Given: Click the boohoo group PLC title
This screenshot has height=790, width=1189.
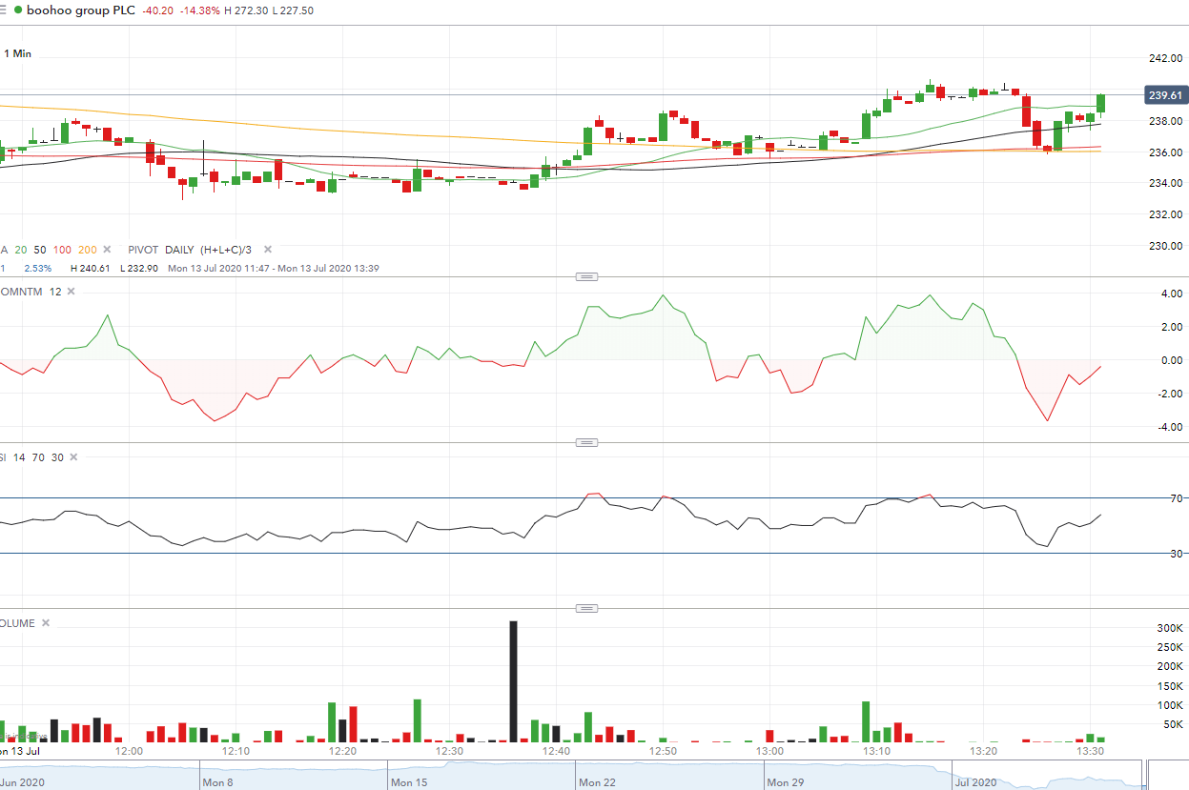Looking at the screenshot, I should [81, 10].
